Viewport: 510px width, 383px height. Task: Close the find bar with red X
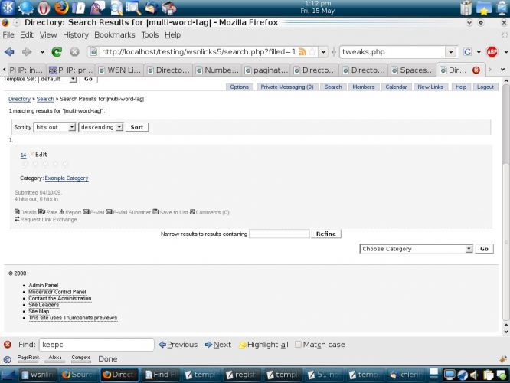8,345
